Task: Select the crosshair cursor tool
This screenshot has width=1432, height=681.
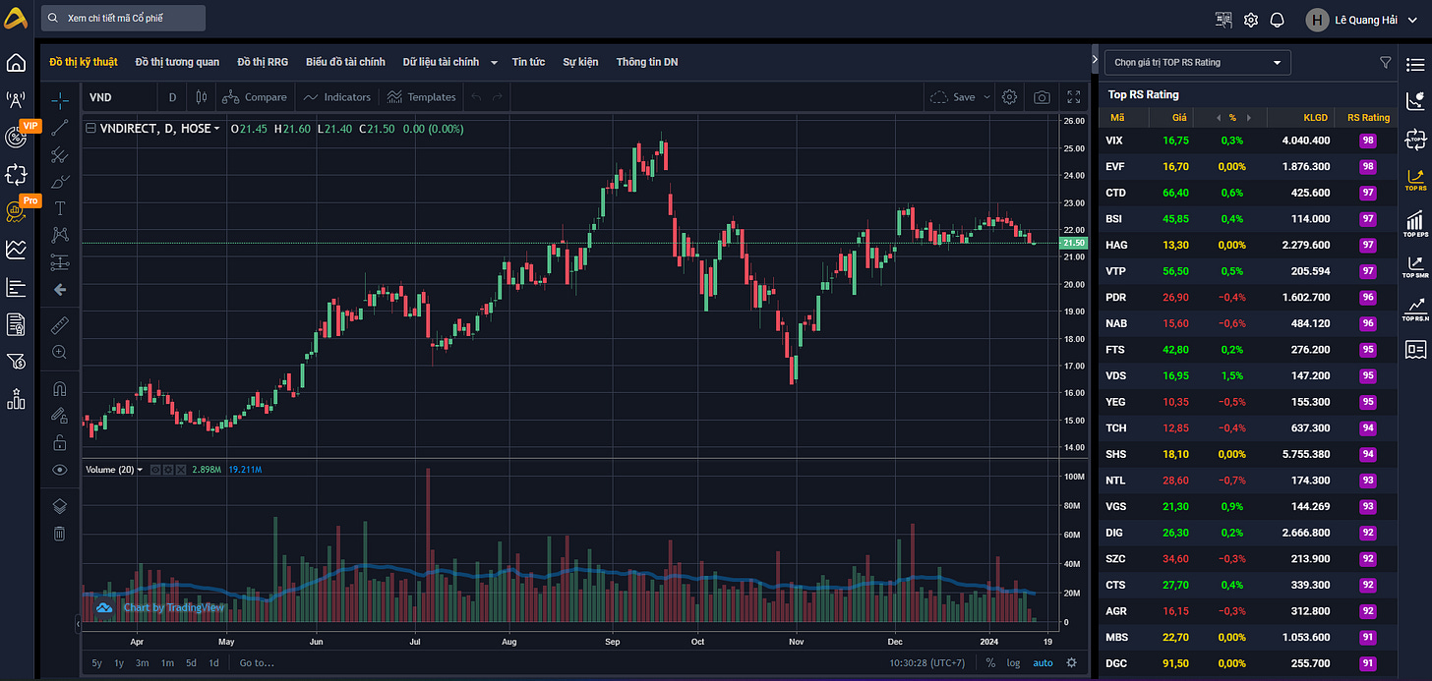Action: pos(60,99)
